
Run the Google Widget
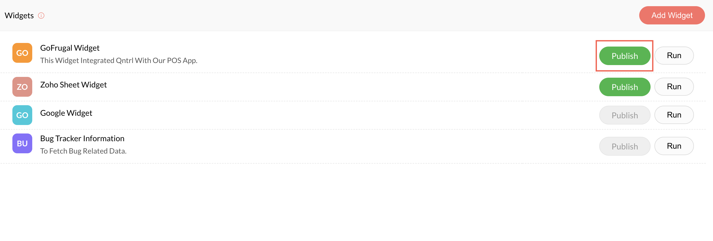tap(674, 115)
